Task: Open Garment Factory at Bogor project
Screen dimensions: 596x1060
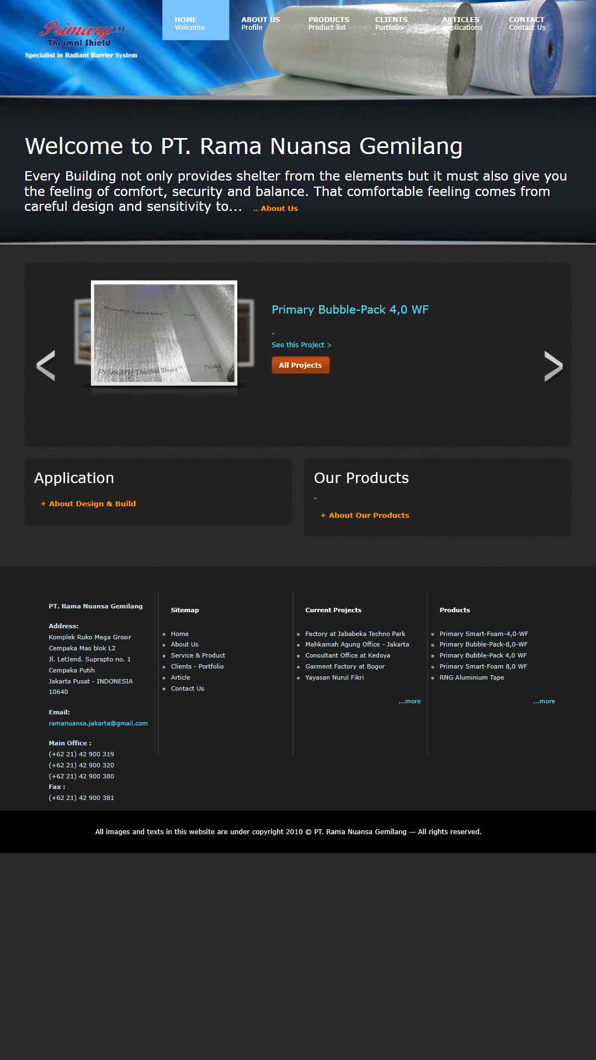Action: tap(345, 666)
